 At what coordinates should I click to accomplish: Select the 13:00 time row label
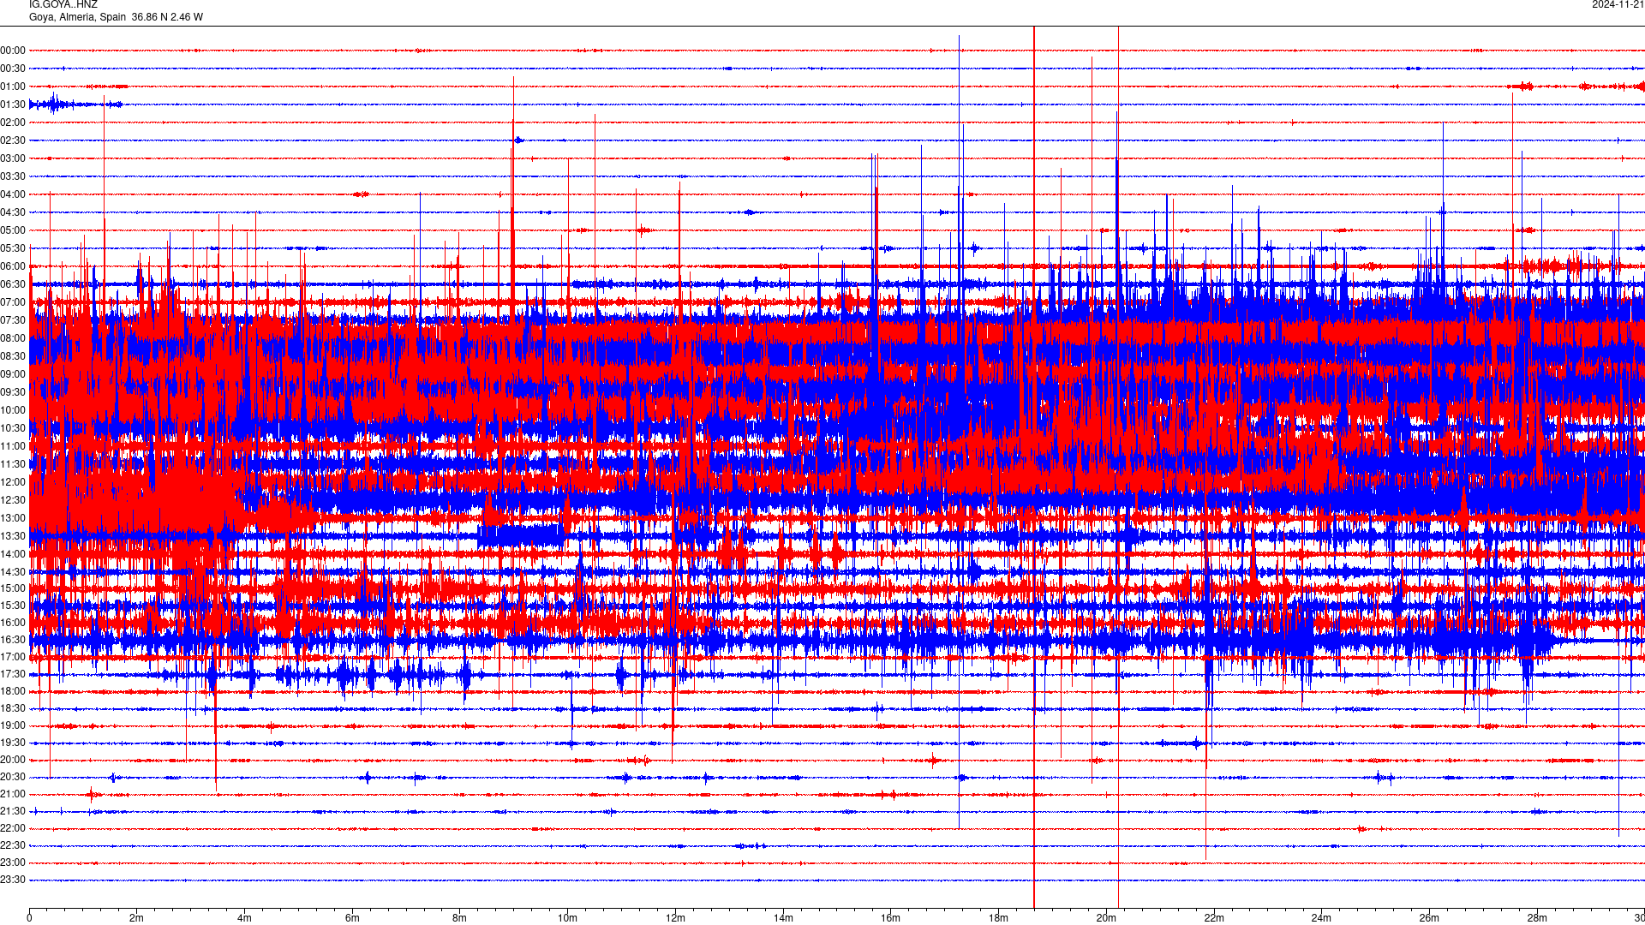13,518
